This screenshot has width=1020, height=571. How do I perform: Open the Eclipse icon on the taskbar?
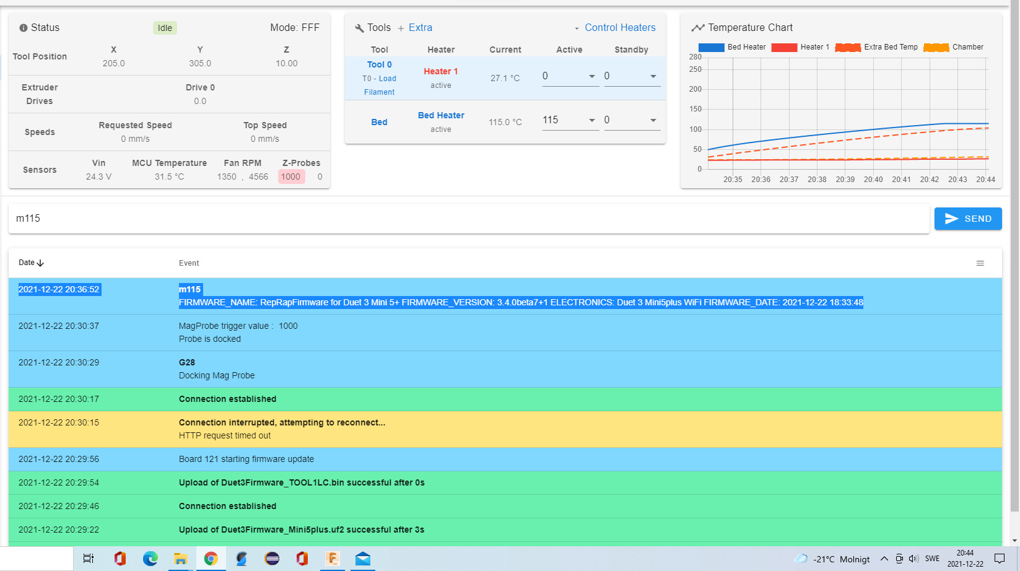[272, 559]
